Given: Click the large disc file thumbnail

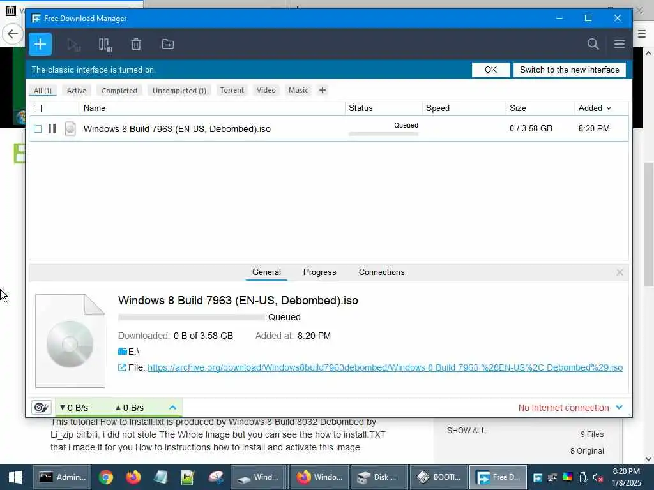Looking at the screenshot, I should 70,341.
